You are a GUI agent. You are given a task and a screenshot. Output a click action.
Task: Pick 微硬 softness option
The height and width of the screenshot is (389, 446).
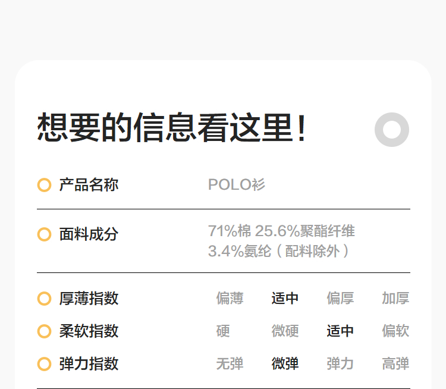click(285, 331)
